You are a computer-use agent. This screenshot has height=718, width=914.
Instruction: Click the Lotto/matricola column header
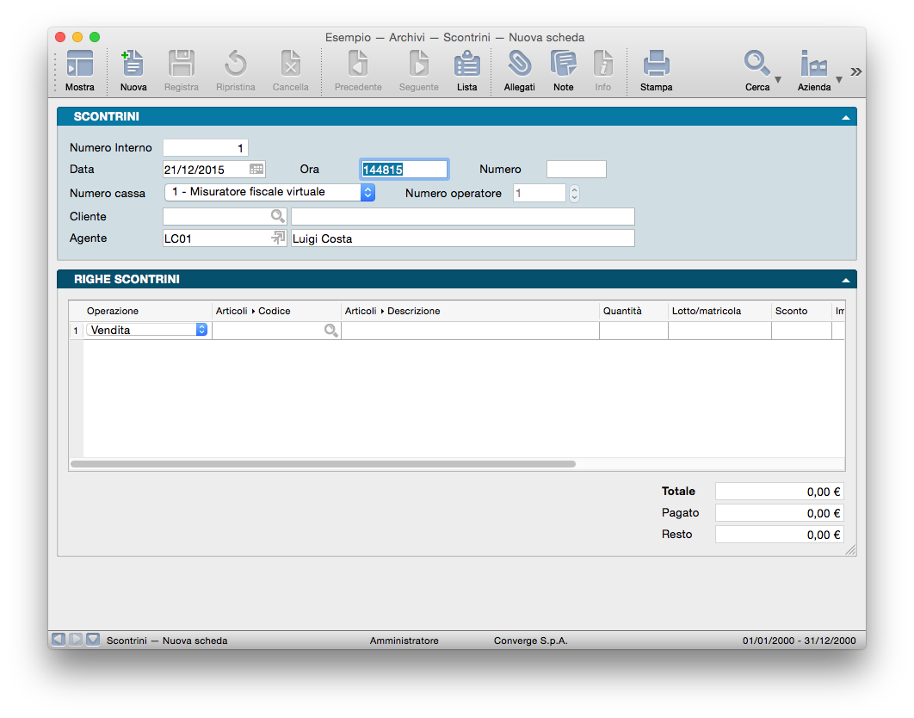pyautogui.click(x=719, y=311)
